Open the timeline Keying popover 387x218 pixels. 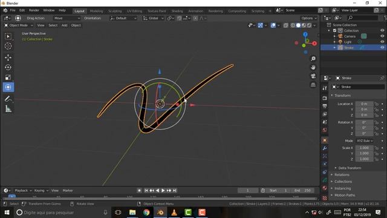coord(41,191)
